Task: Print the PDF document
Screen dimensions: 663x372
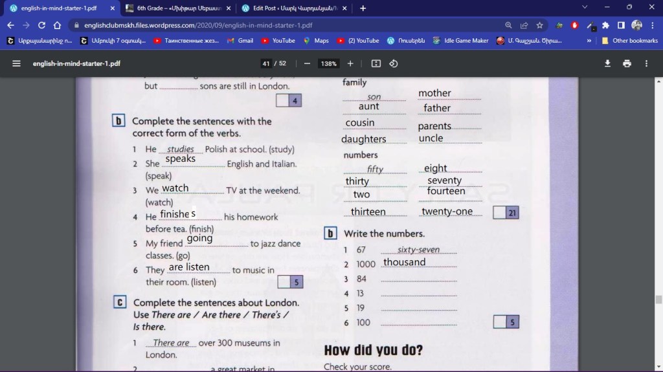Action: click(x=627, y=63)
